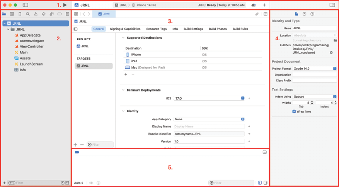Open the Report navigator icon

[67, 14]
